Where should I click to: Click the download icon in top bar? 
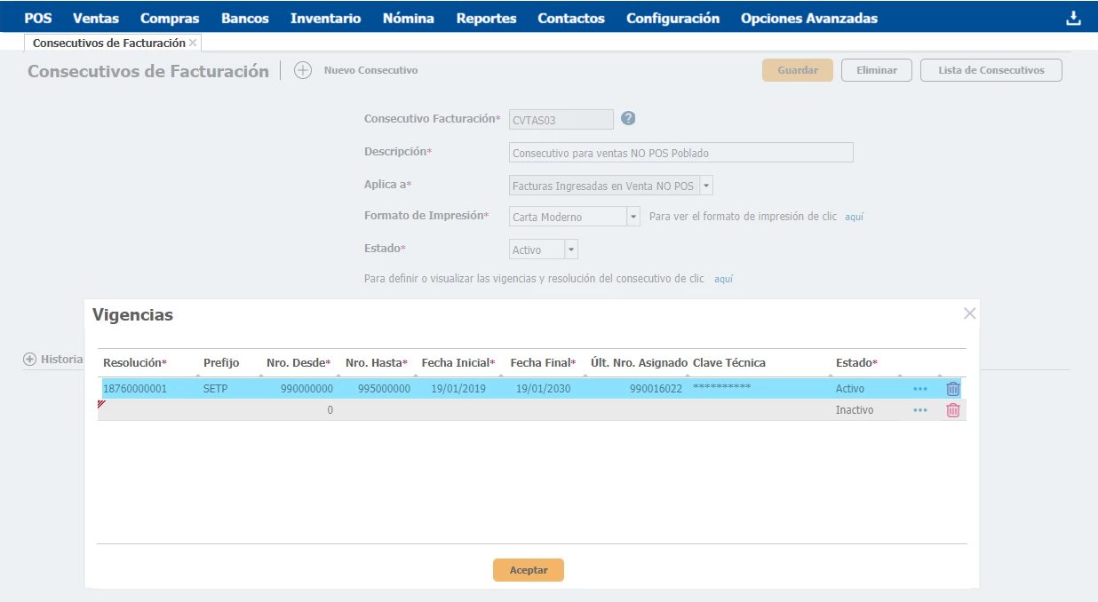click(x=1073, y=18)
